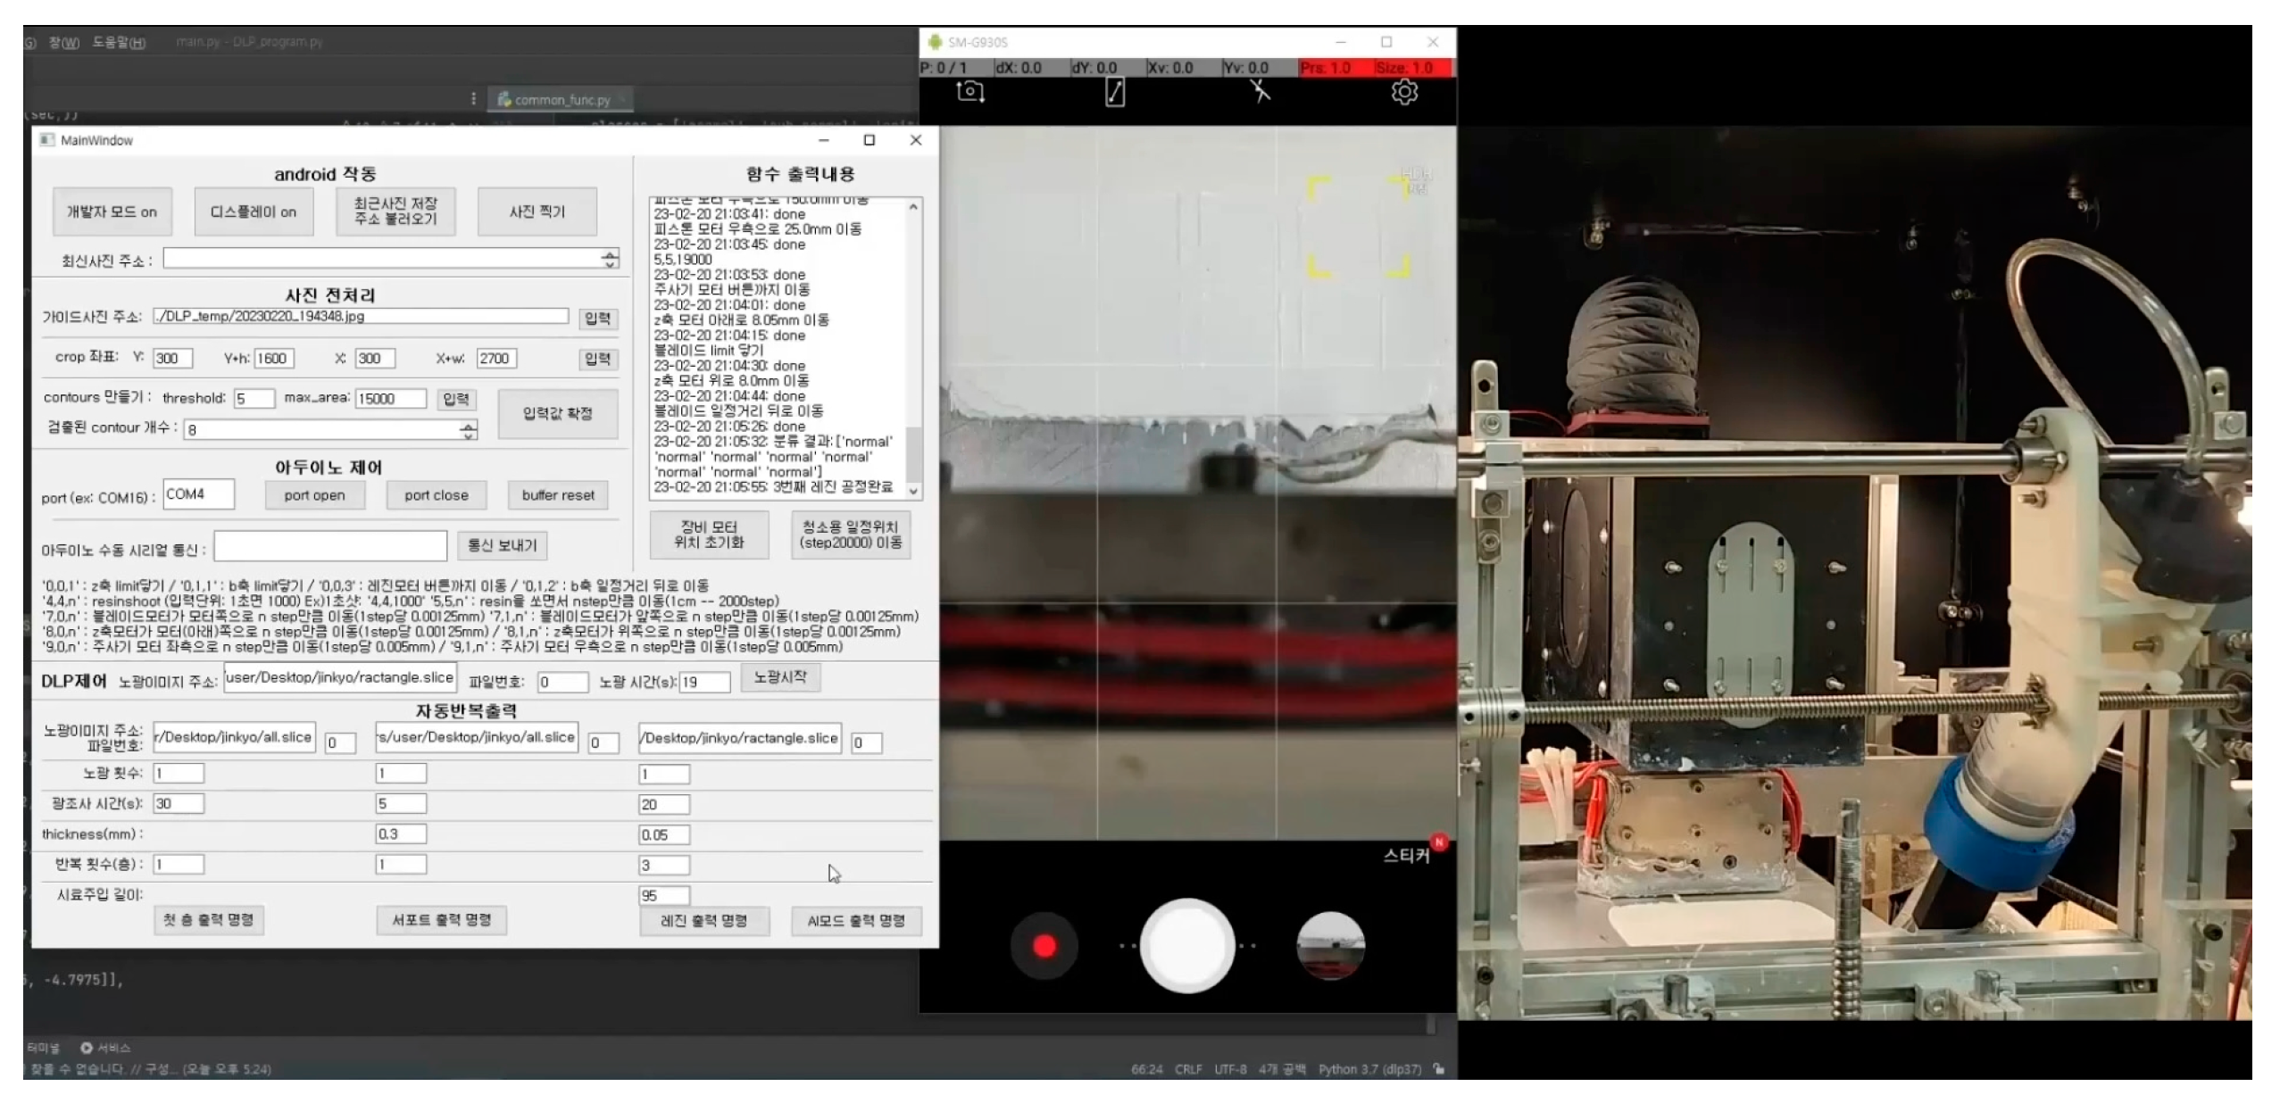The width and height of the screenshot is (2280, 1103).
Task: Switch to common_func.py editor tab
Action: pyautogui.click(x=562, y=99)
